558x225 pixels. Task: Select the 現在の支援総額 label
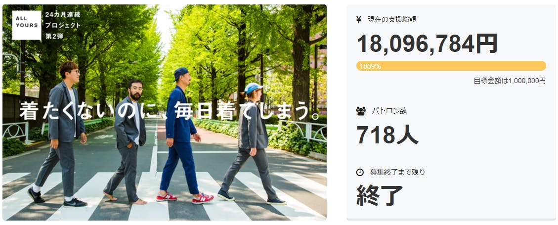pyautogui.click(x=391, y=19)
